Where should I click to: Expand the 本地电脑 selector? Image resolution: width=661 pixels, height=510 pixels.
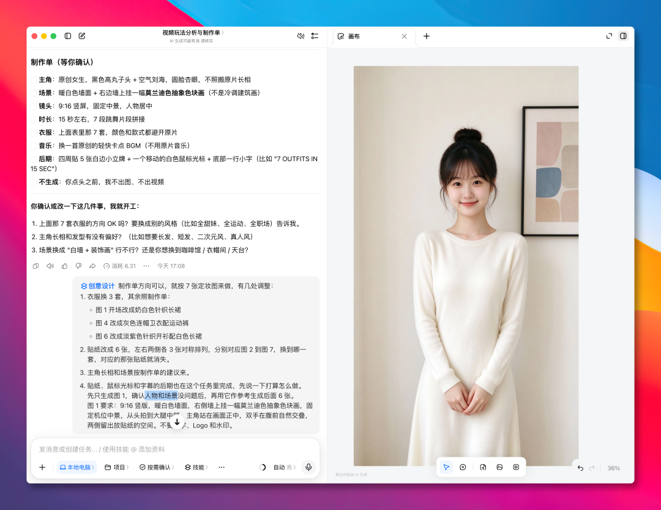77,467
